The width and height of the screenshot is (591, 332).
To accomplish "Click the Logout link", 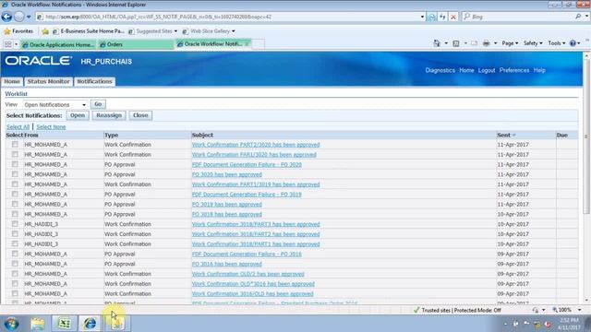I will [487, 70].
